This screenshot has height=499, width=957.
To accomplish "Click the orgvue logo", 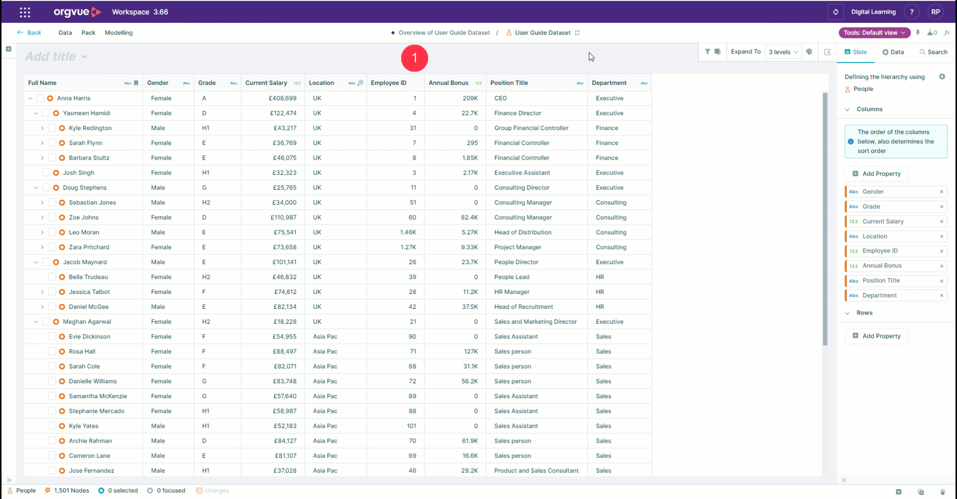I will tap(77, 12).
